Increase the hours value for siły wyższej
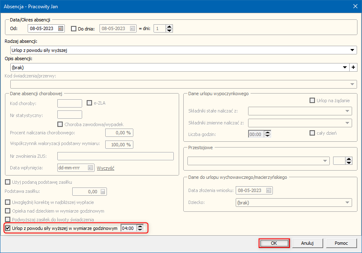The height and width of the screenshot is (253, 362). [140, 226]
